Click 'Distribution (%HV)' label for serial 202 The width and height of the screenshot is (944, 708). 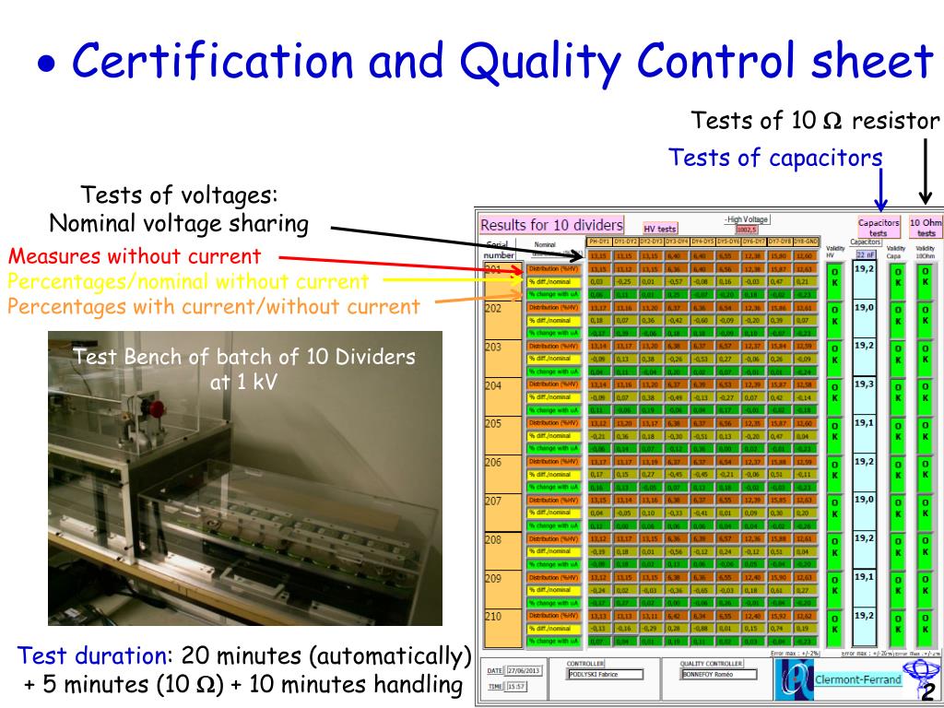point(554,308)
